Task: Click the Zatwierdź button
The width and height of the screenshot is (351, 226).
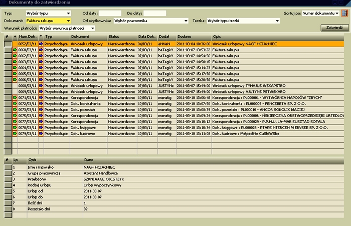Action: click(334, 28)
